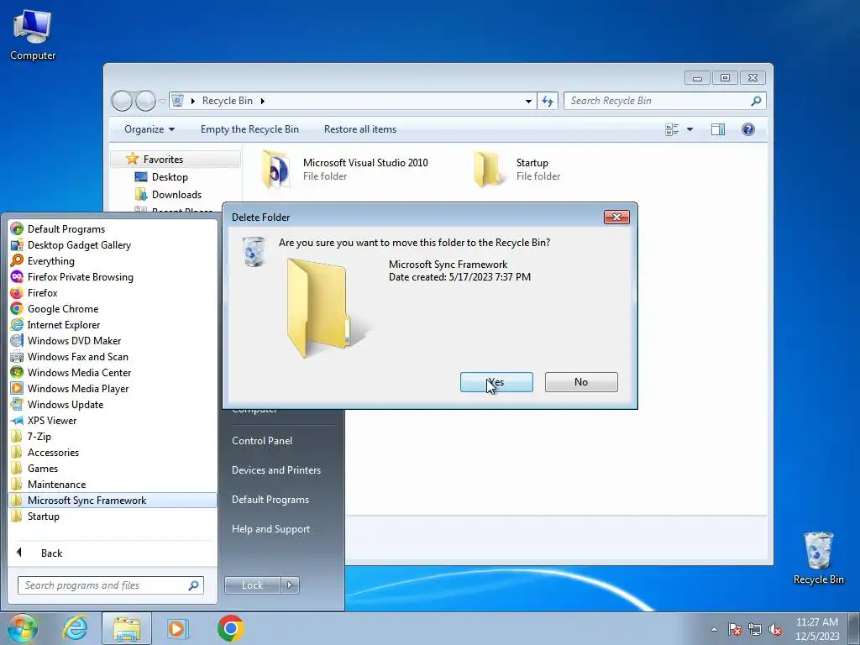Open the clock showing 11:27 AM
Image resolution: width=860 pixels, height=645 pixels.
click(817, 629)
